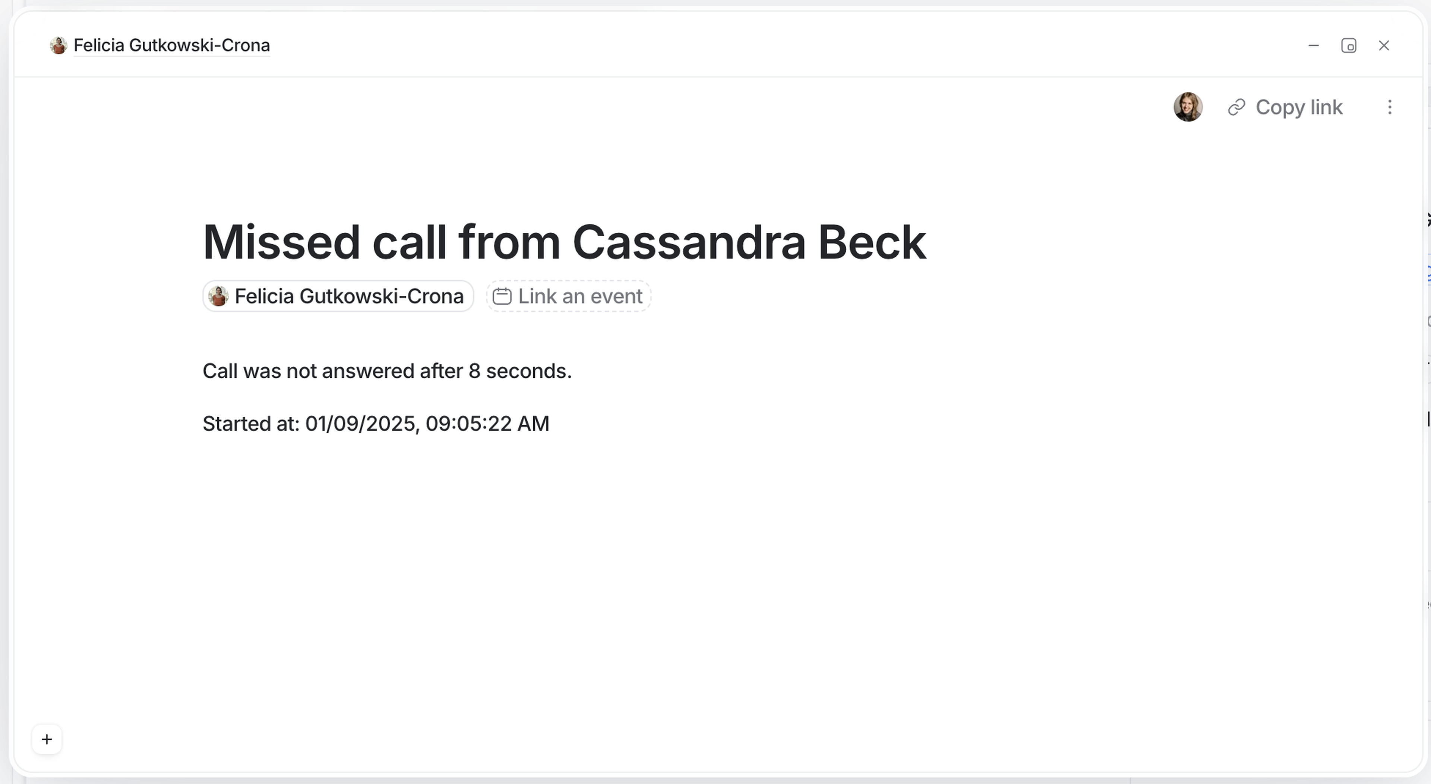
Task: Toggle the note's expanded view icon
Action: pyautogui.click(x=1349, y=45)
